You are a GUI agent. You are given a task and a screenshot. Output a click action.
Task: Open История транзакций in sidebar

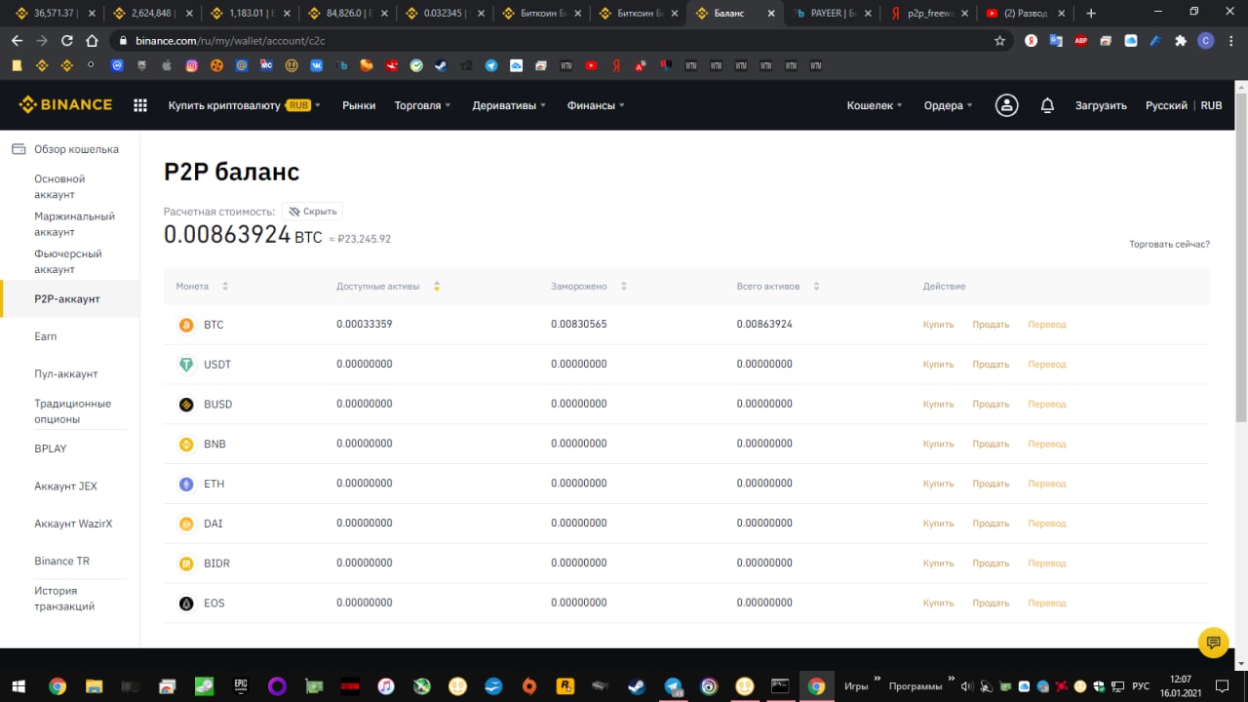[x=64, y=599]
